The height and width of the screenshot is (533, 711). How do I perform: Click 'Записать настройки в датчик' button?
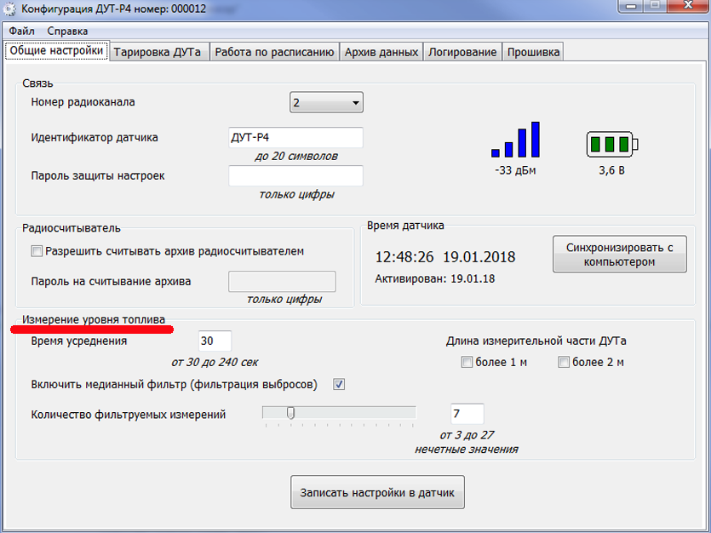point(377,492)
